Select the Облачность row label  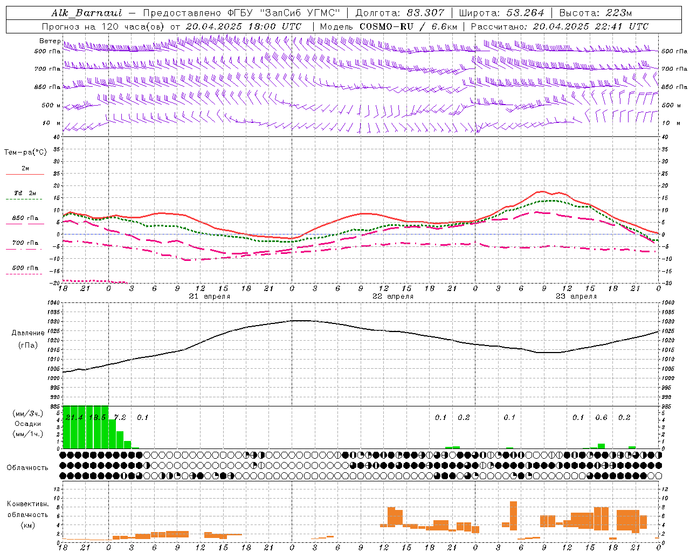click(x=27, y=468)
